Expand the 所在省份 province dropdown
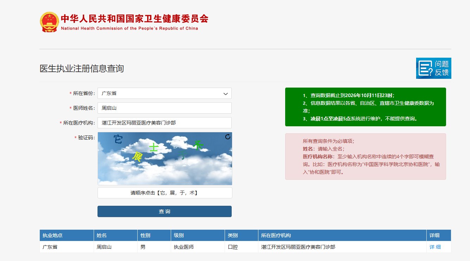This screenshot has height=261, width=470. point(164,93)
